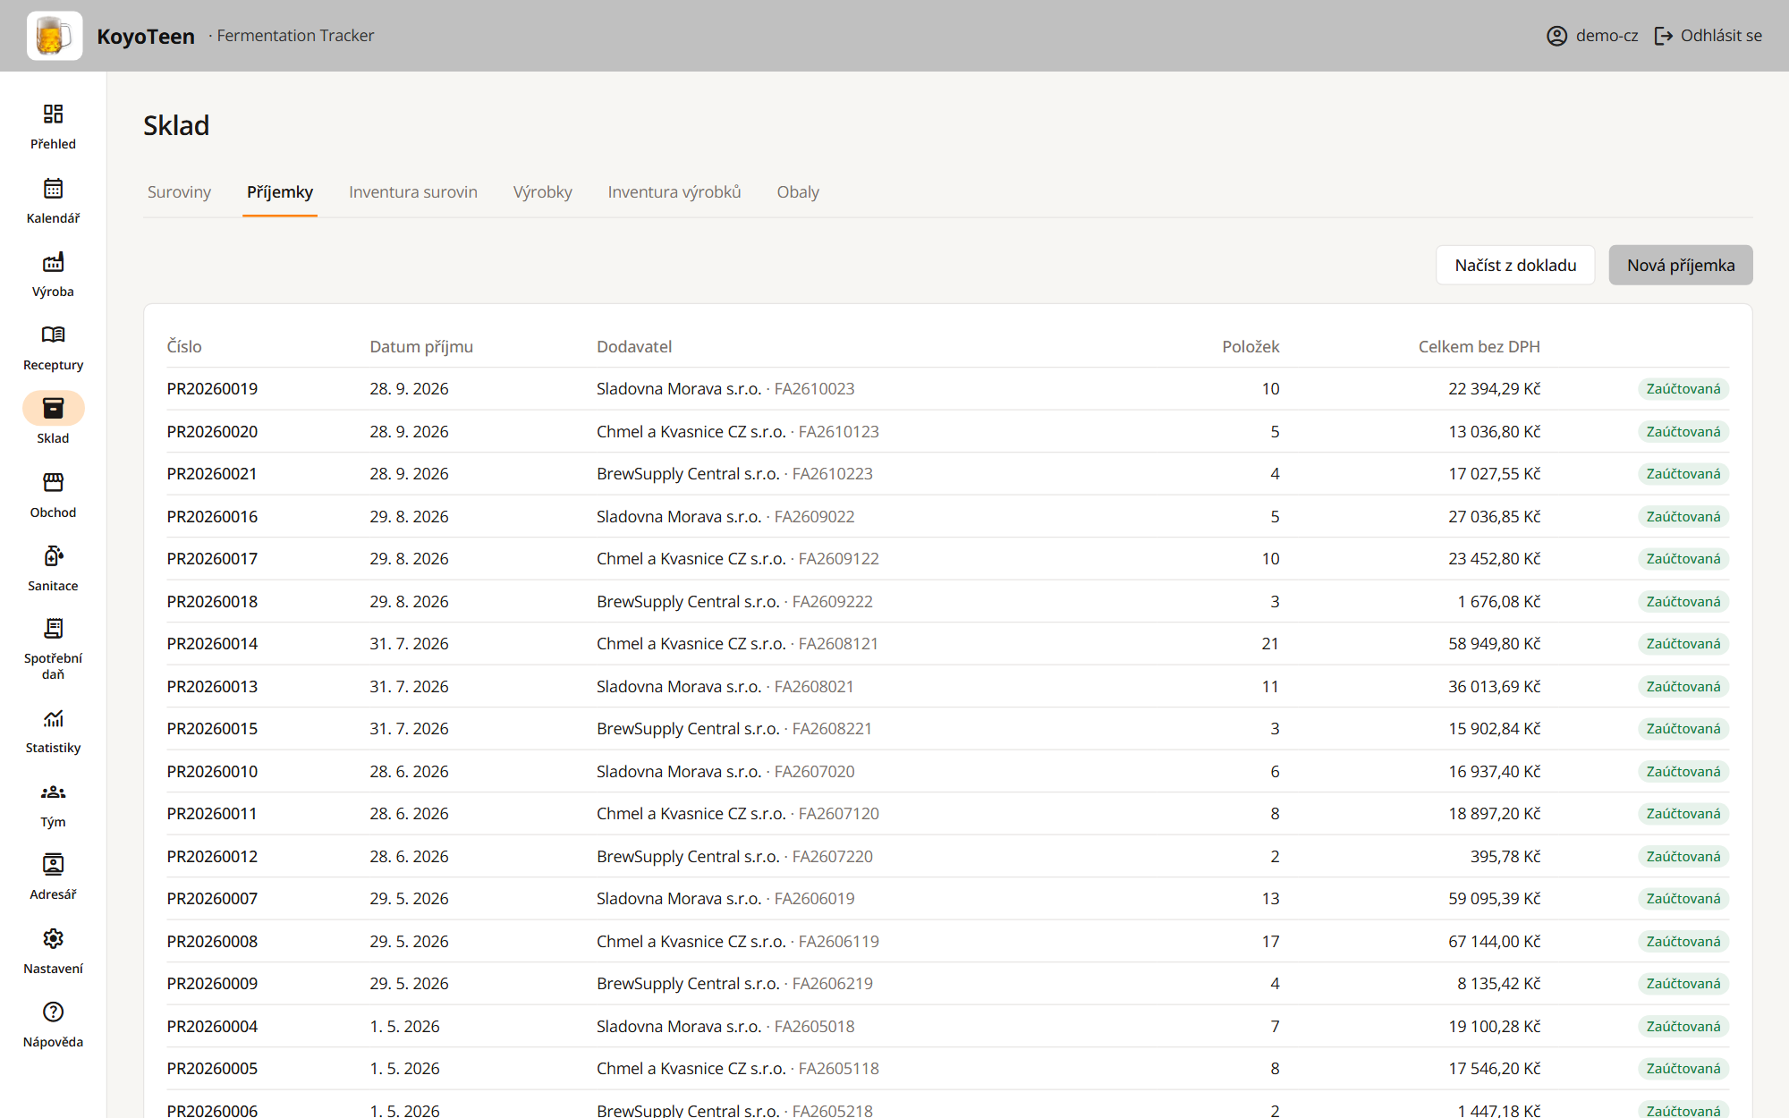
Task: Open Obchod store icon
Action: [53, 482]
